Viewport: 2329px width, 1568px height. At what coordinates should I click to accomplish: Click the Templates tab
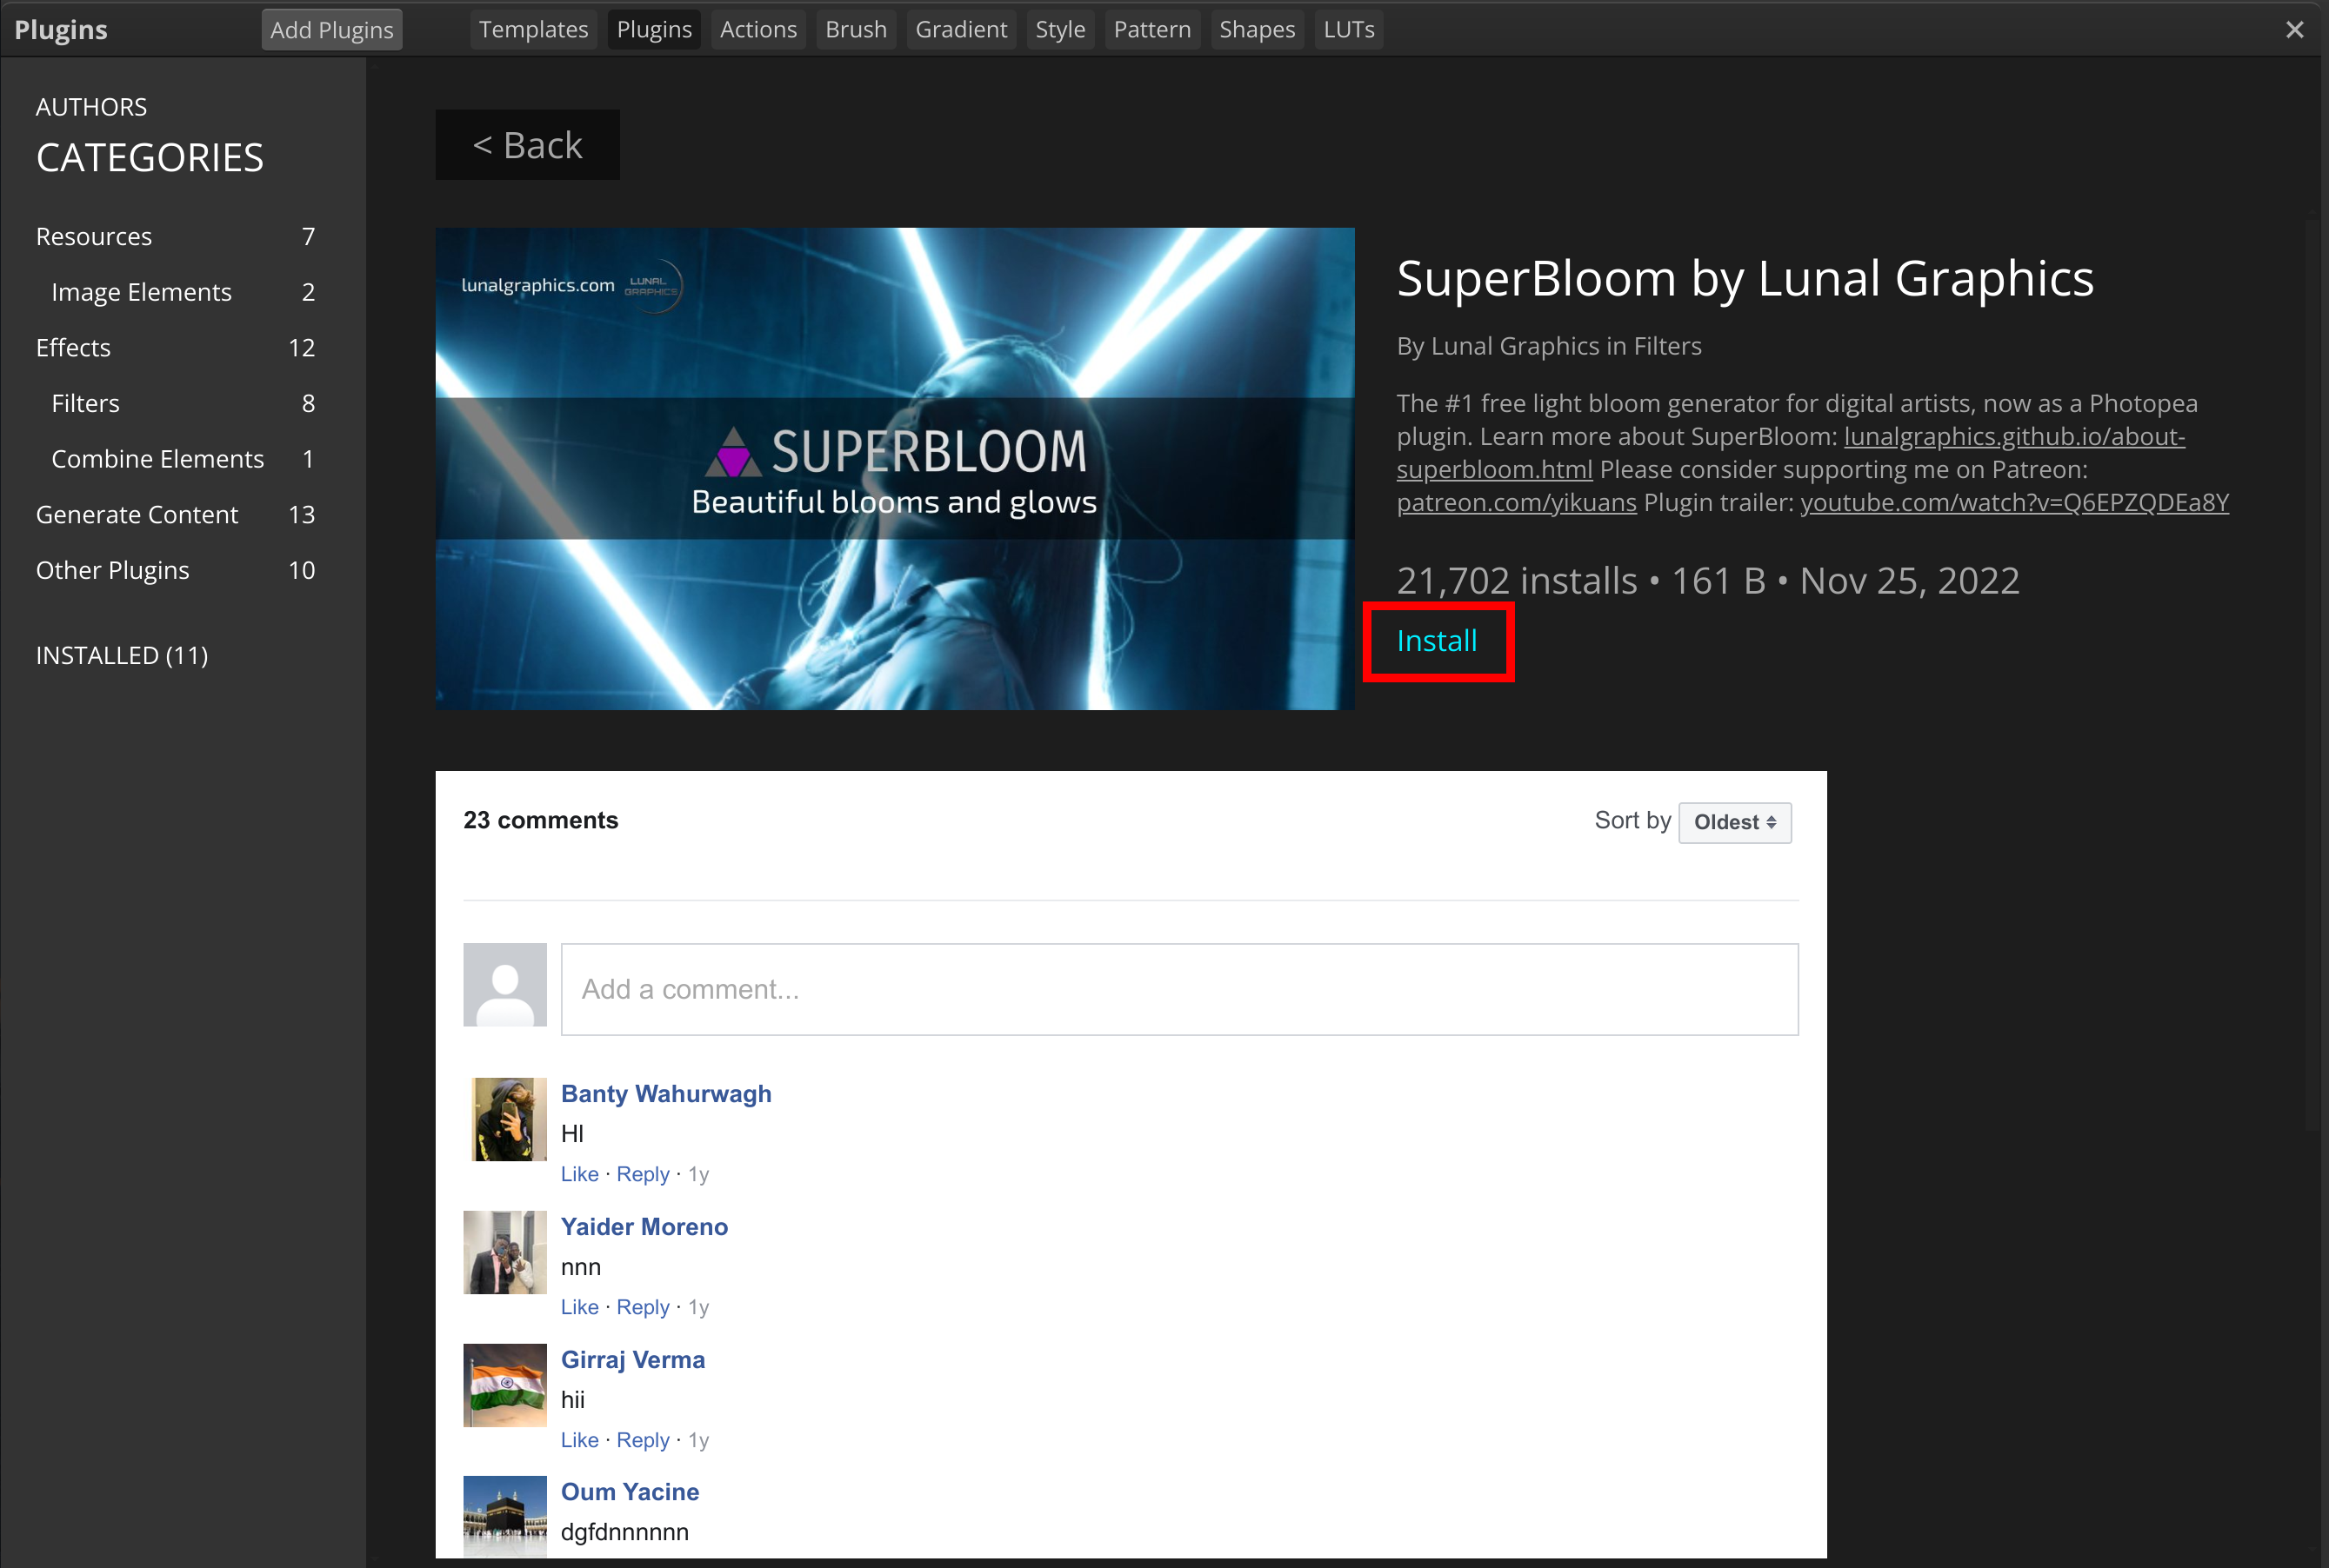(532, 28)
